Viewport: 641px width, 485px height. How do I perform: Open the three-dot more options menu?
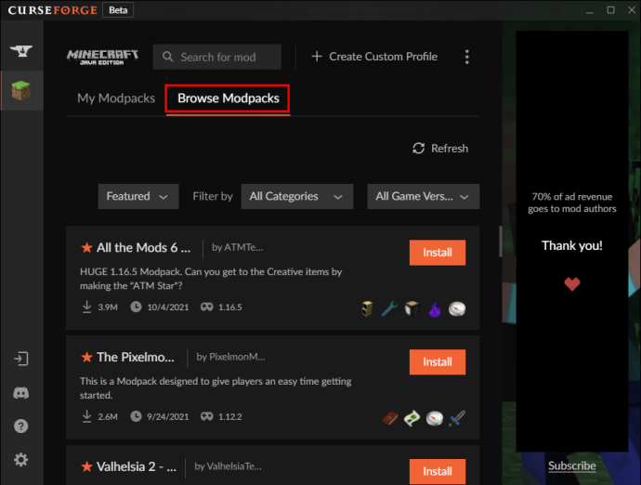[x=466, y=57]
